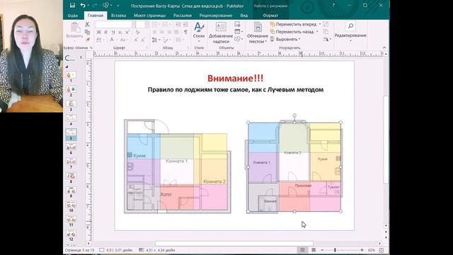The width and height of the screenshot is (453, 255).
Task: Switch to the Рассылки tab
Action: pos(183,16)
